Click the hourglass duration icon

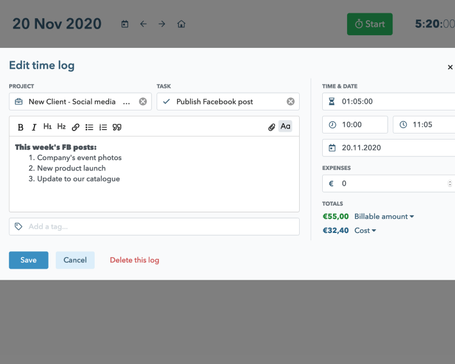332,101
